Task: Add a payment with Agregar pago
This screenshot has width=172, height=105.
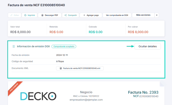Action: tap(91, 15)
